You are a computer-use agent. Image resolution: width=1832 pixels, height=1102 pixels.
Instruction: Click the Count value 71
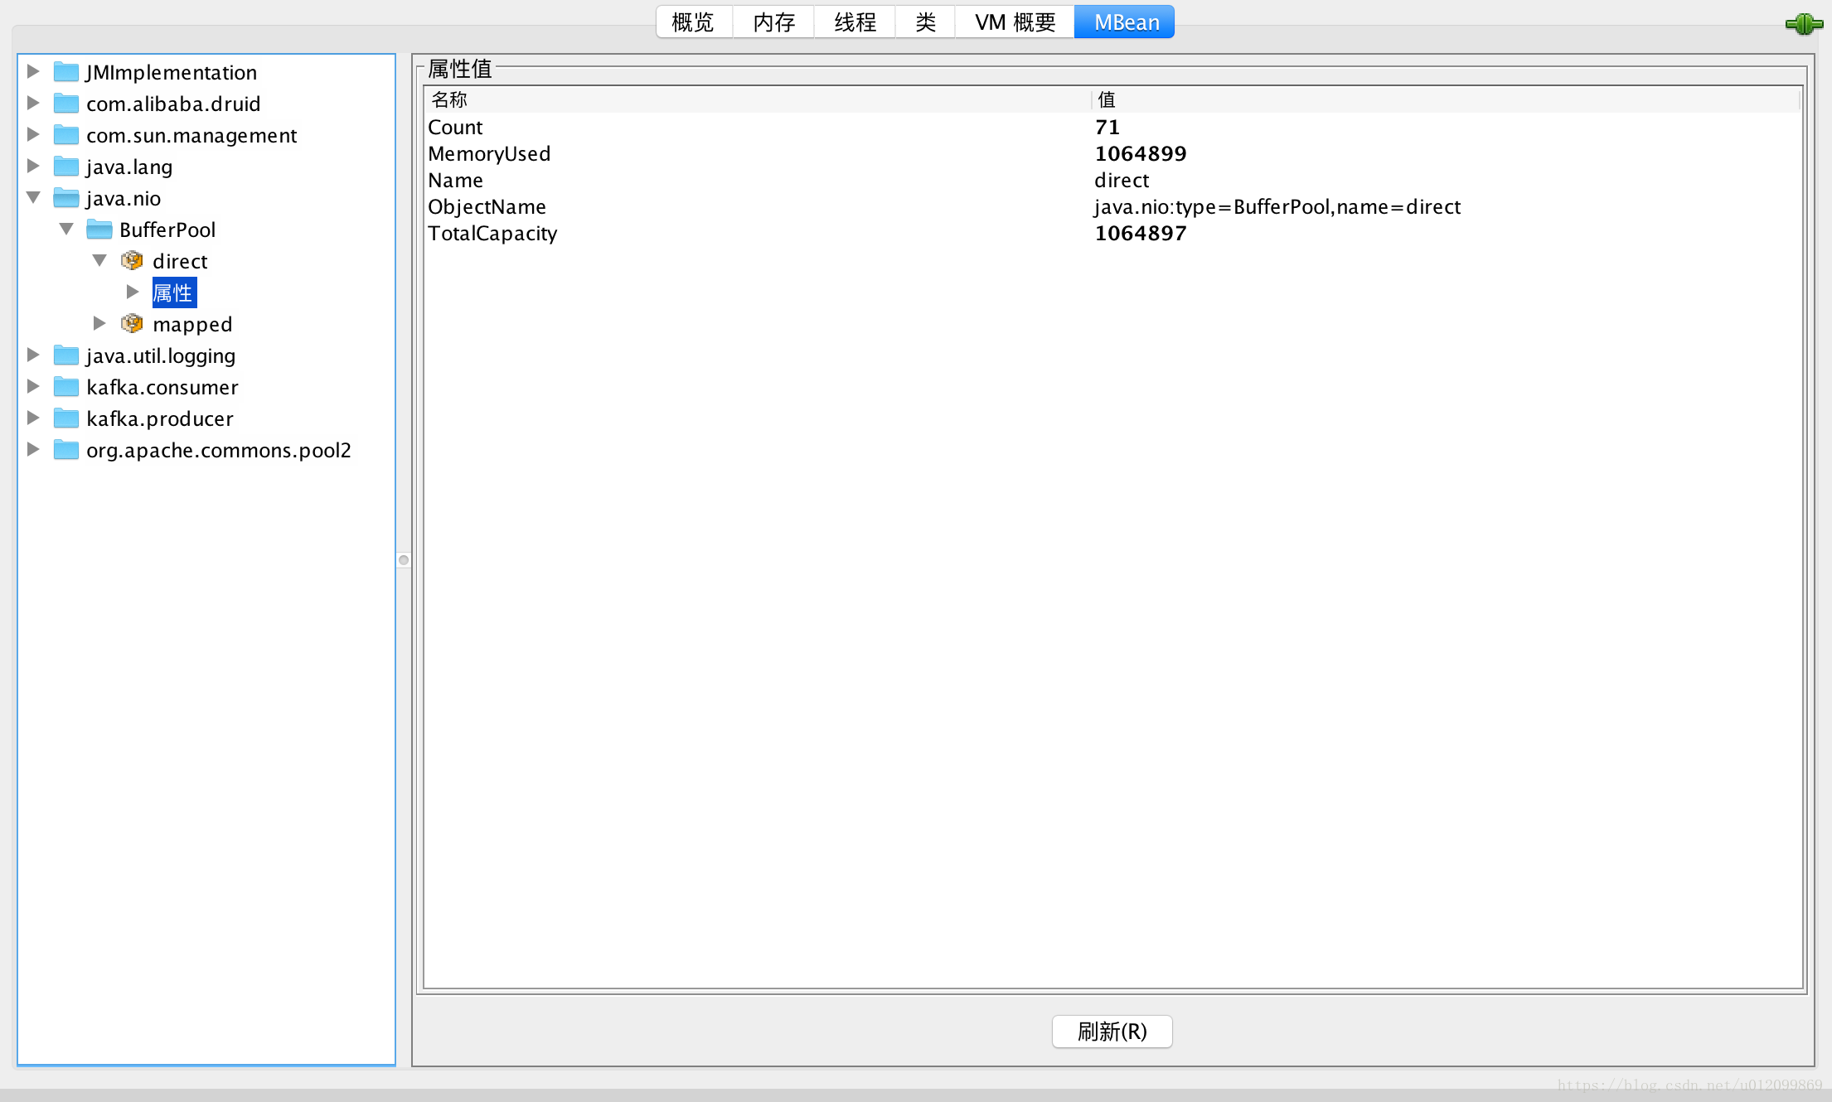click(1107, 127)
